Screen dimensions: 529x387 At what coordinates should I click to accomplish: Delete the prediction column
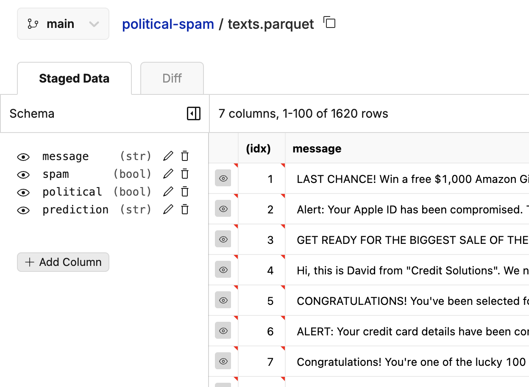[x=185, y=210]
